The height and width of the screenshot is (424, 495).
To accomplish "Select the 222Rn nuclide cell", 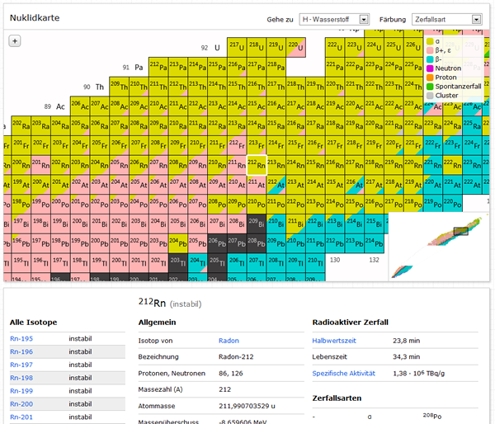I will click(452, 165).
